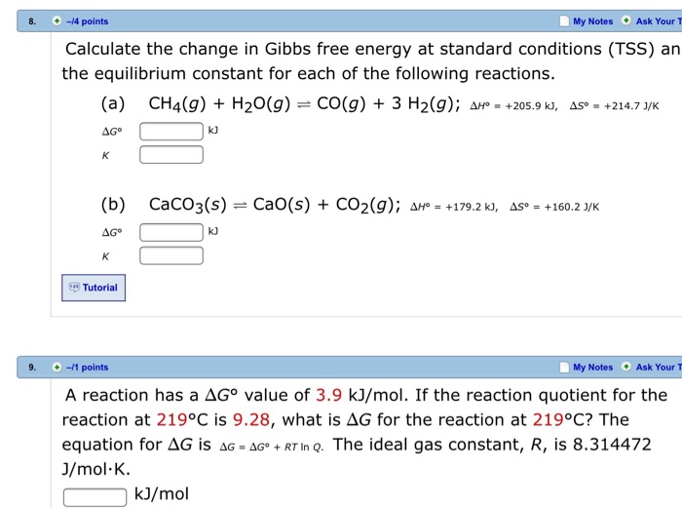The height and width of the screenshot is (508, 682).
Task: Click the question 8 number in header
Action: pos(31,20)
